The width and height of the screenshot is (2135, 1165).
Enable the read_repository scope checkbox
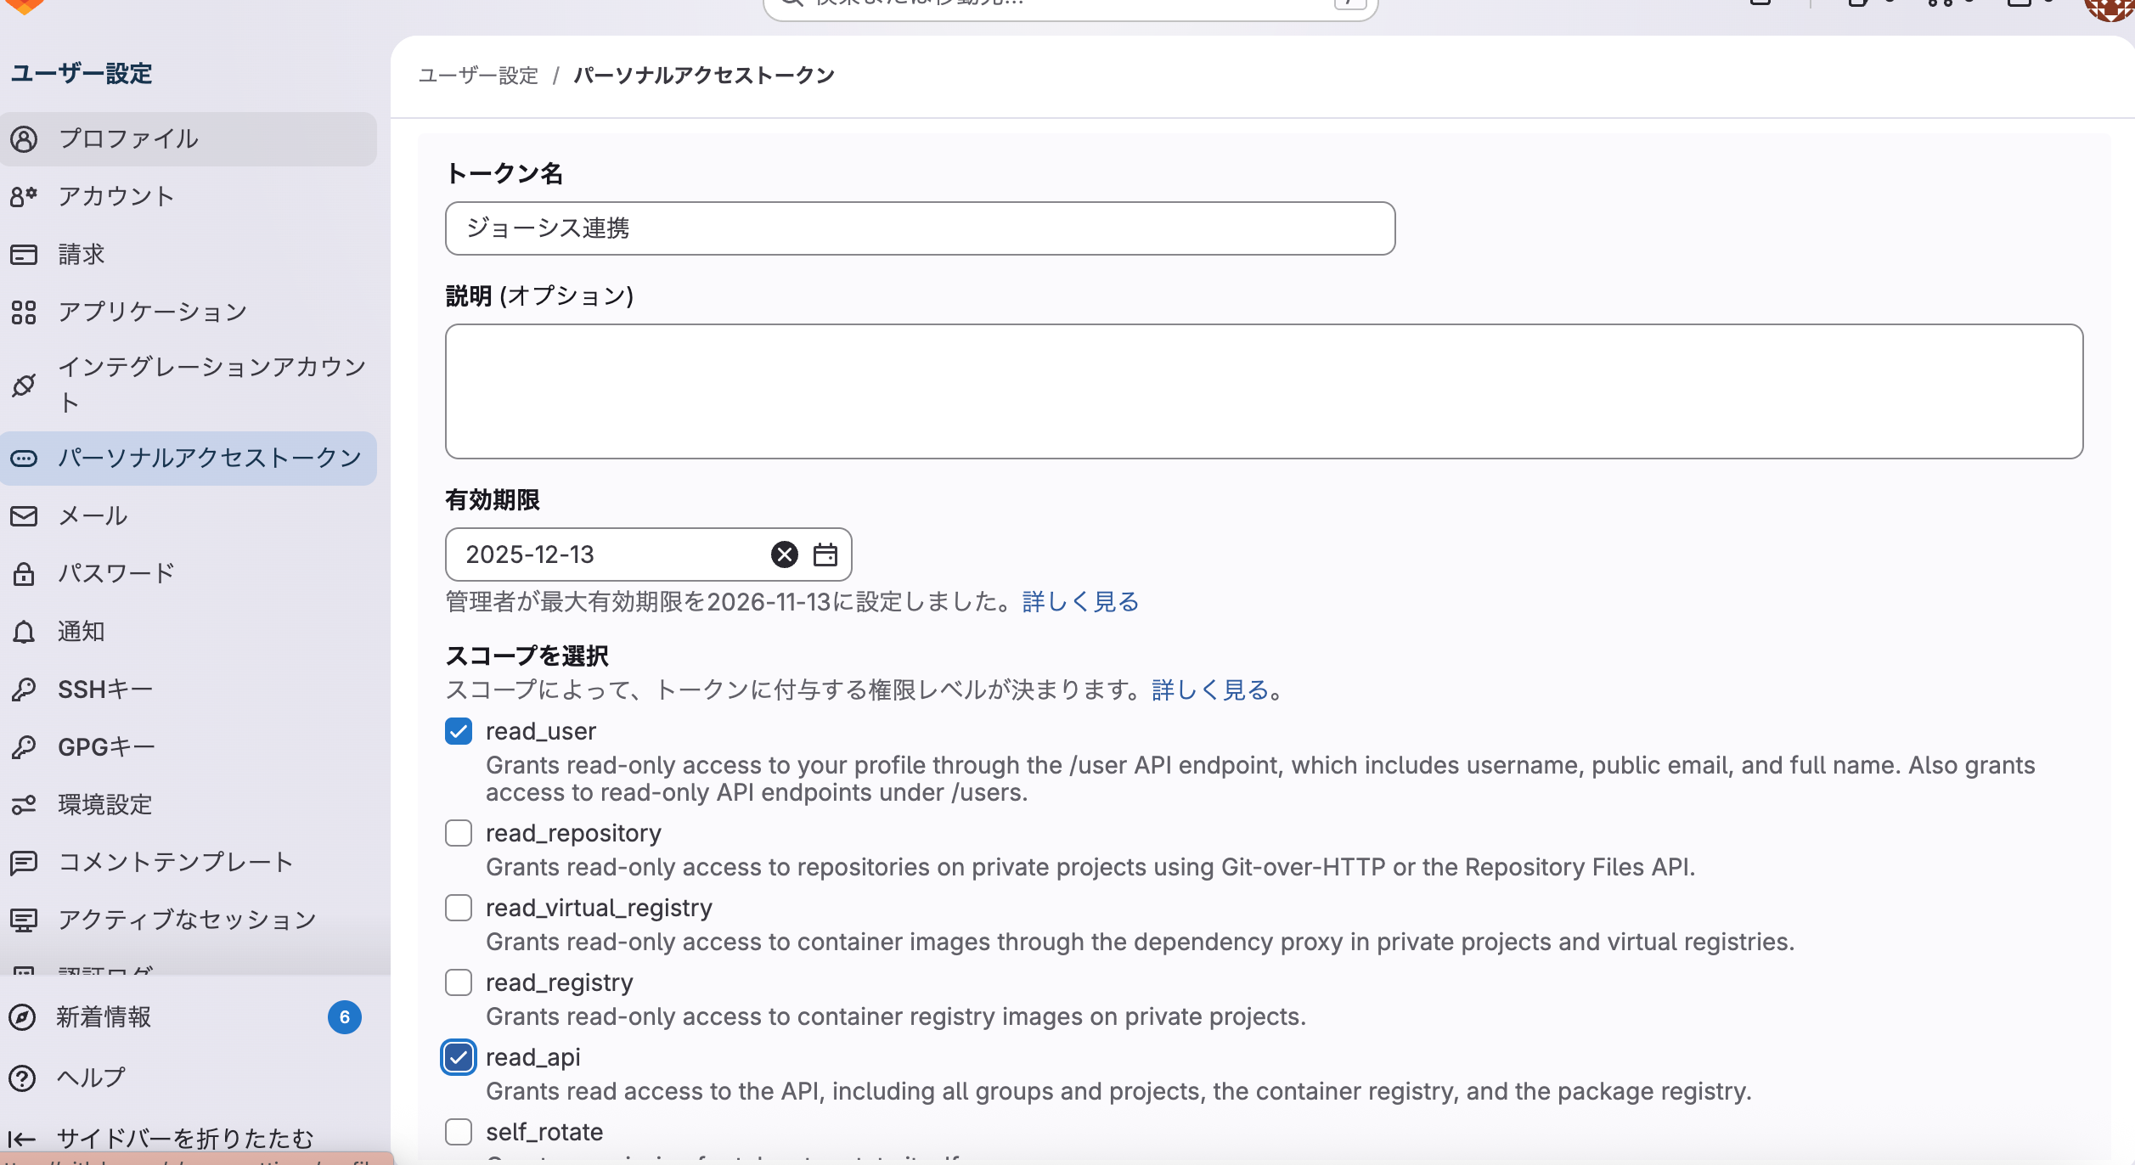[459, 833]
